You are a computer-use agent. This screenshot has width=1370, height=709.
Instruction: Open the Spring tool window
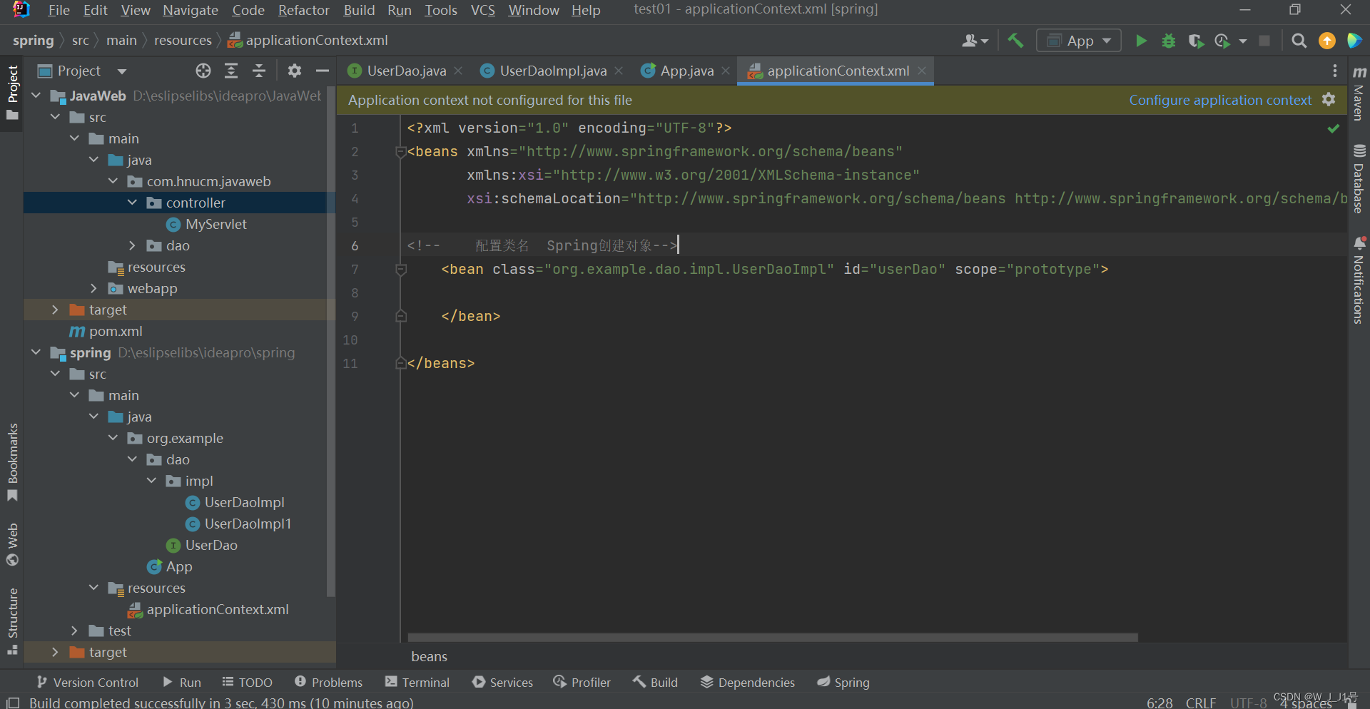pos(843,683)
